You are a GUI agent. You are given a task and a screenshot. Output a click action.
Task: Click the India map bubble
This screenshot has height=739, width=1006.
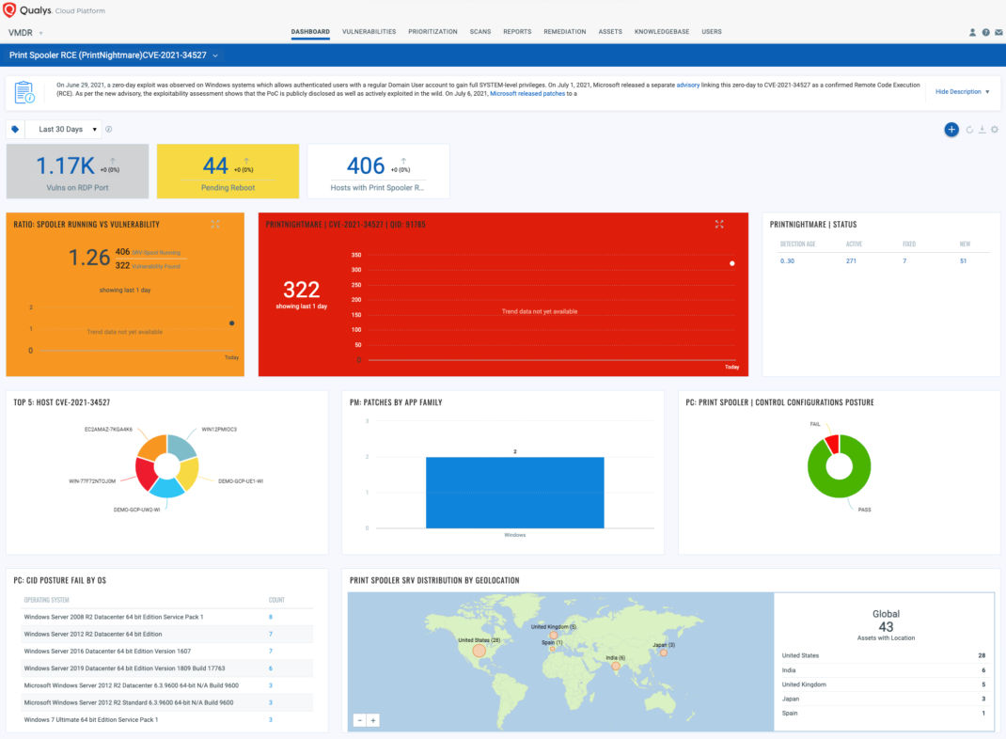615,666
